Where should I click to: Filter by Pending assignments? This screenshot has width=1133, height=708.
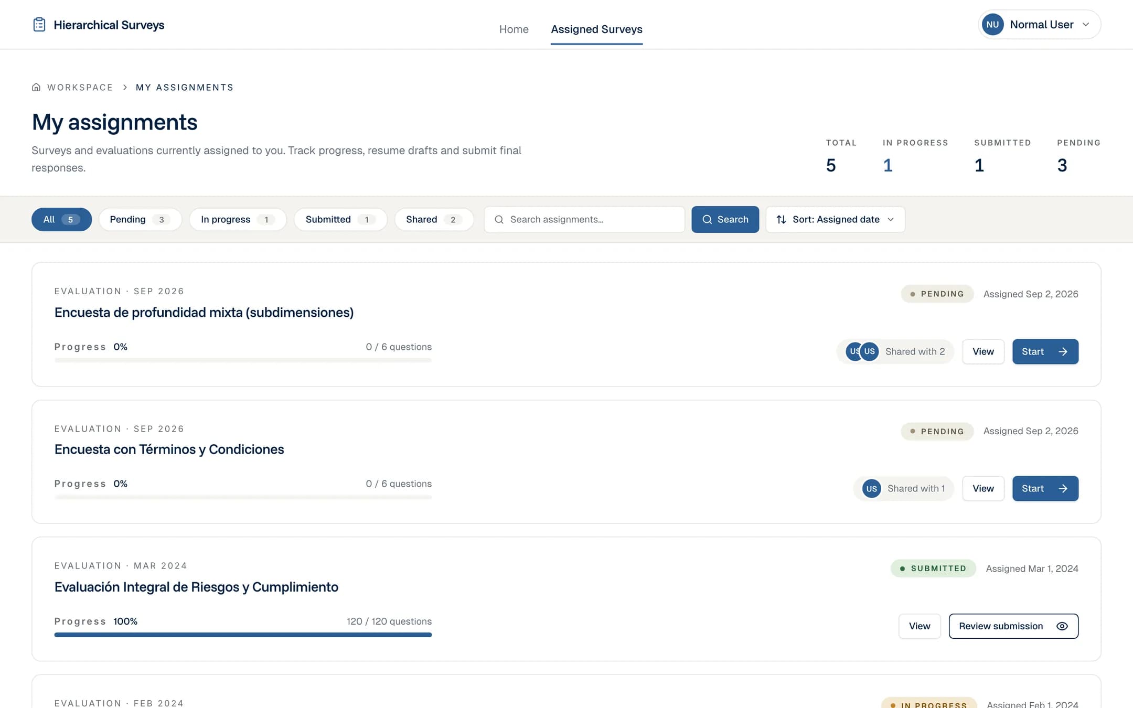pyautogui.click(x=140, y=219)
